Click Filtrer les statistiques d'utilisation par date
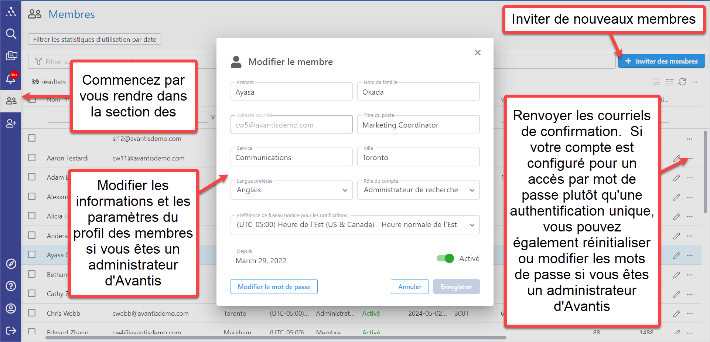 pos(95,39)
